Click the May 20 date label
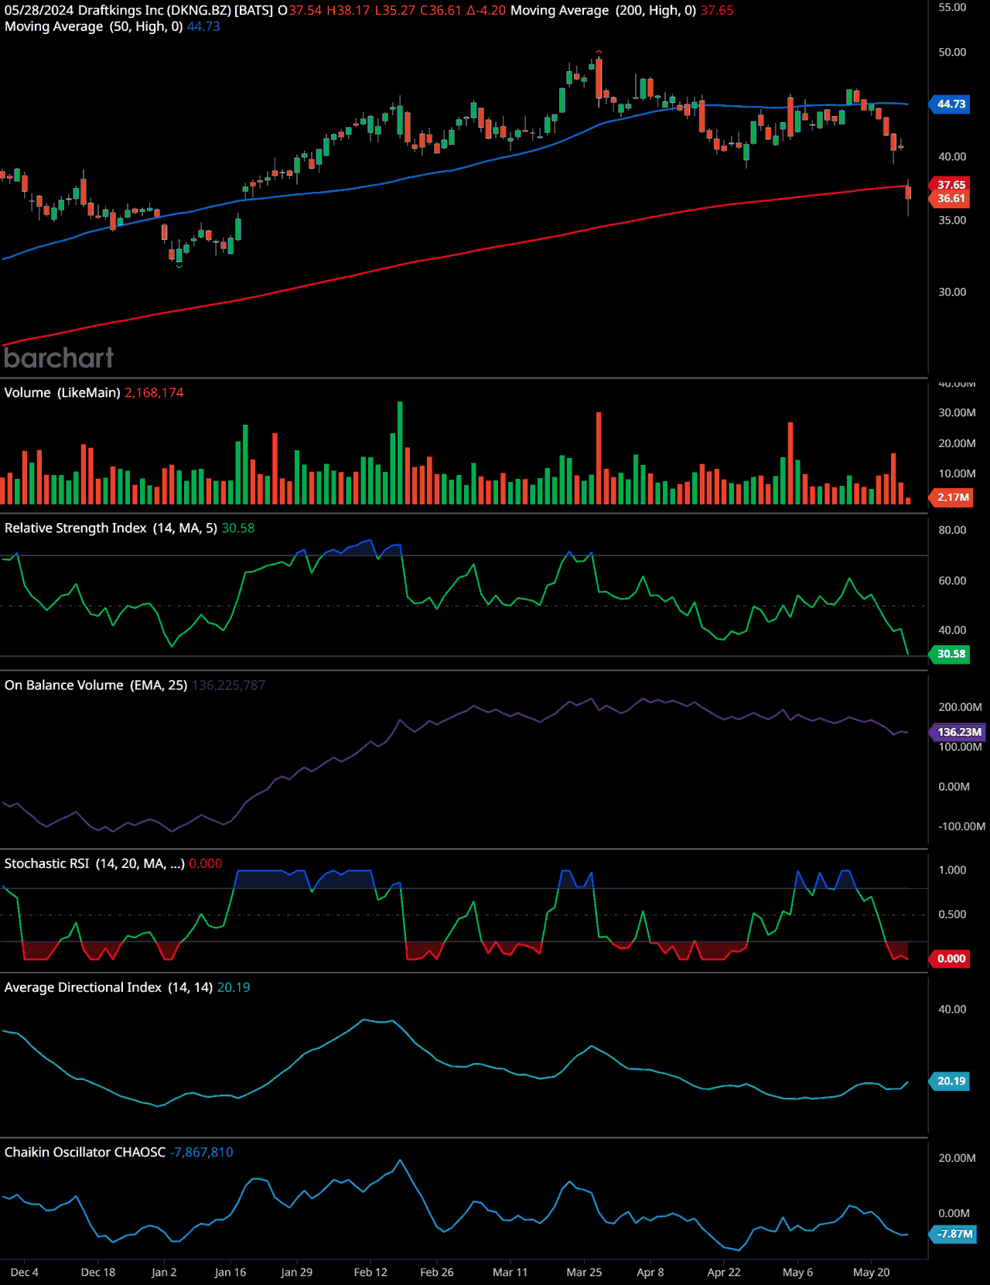This screenshot has width=990, height=1285. pos(872,1273)
